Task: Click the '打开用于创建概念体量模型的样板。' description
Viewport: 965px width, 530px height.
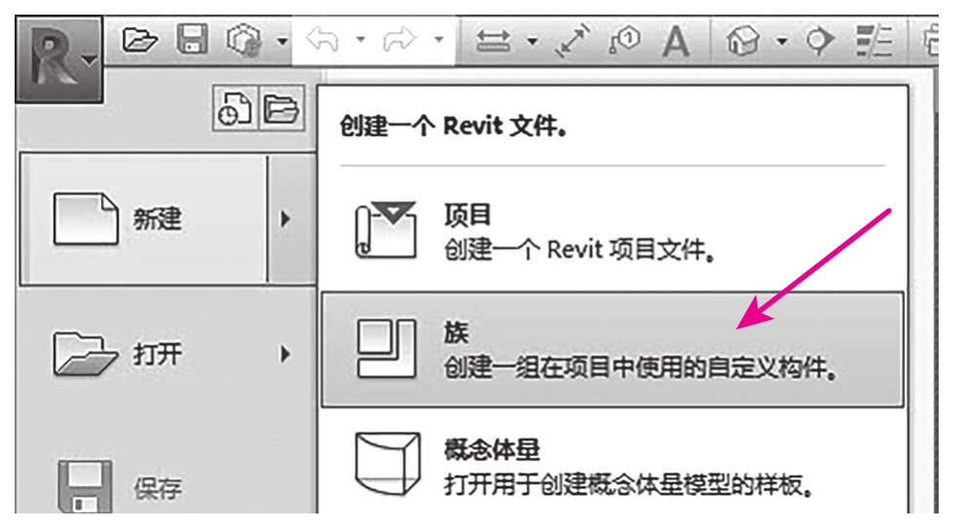Action: (x=628, y=485)
